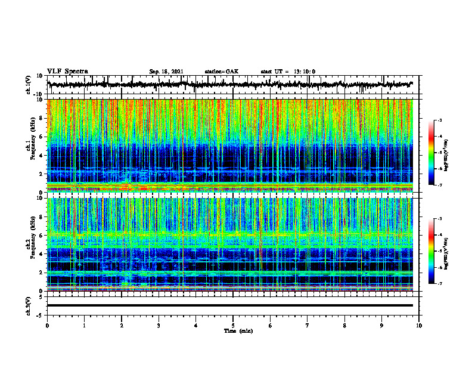This screenshot has width=472, height=365.
Task: Select the "start UT = 13:10:0" header text
Action: coord(288,72)
